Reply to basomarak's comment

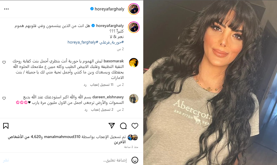coord(85,85)
